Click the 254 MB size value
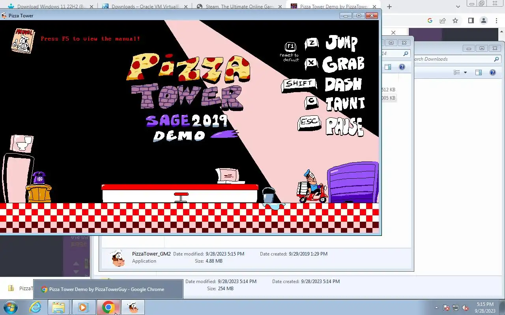The width and height of the screenshot is (505, 315). pyautogui.click(x=226, y=289)
